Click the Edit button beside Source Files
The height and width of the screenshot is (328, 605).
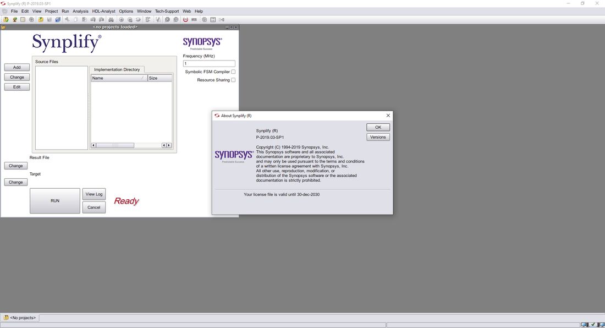[17, 87]
